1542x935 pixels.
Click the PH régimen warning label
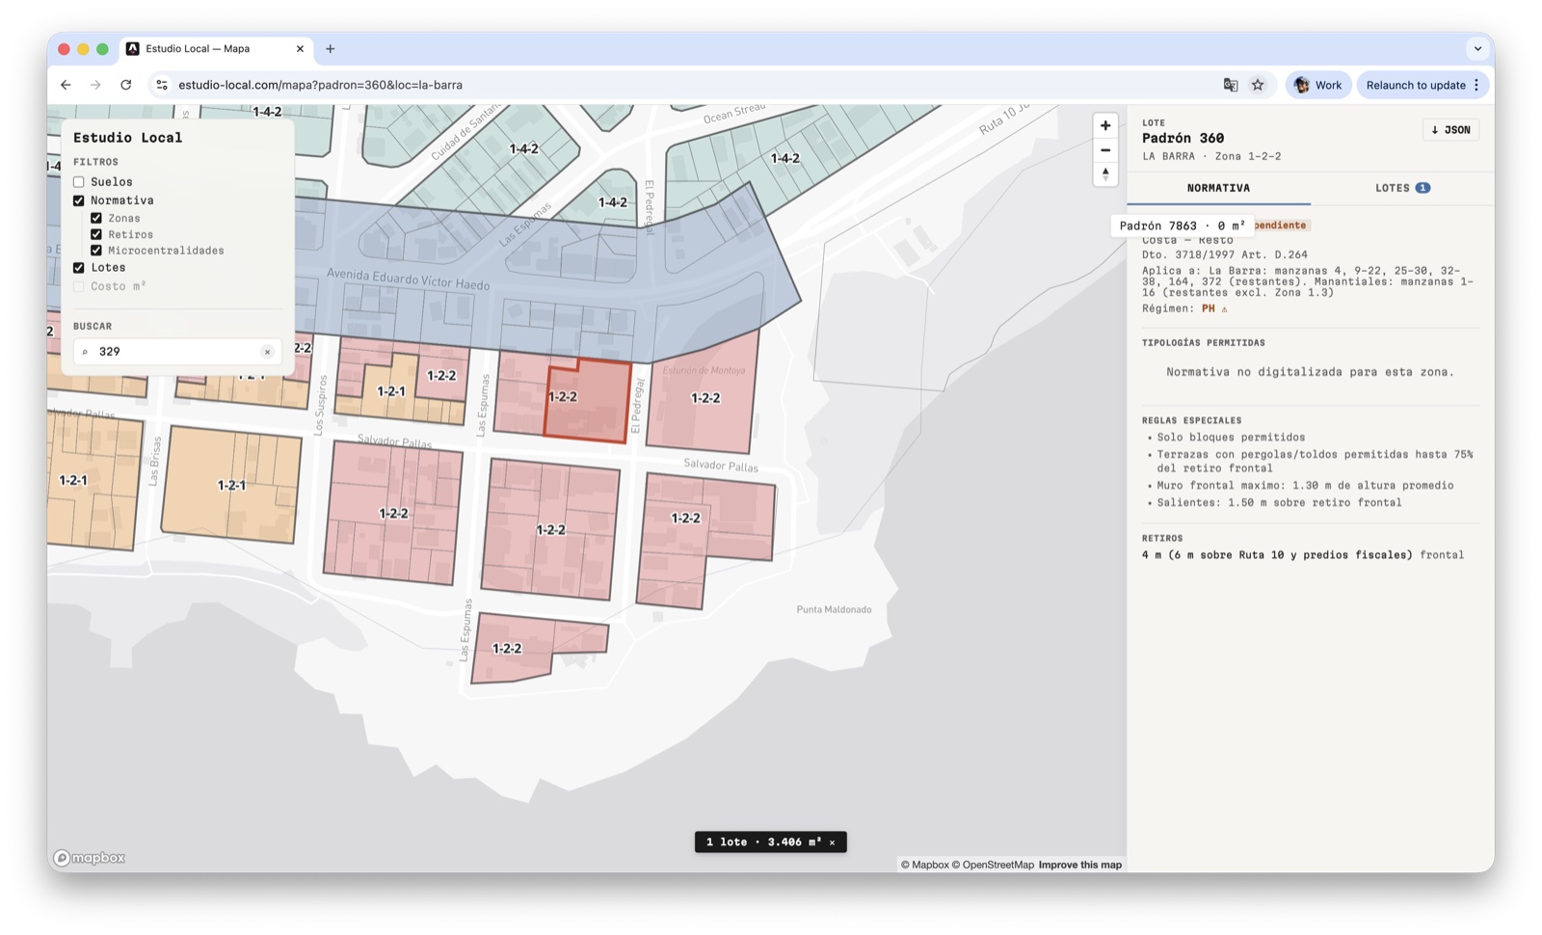click(1214, 308)
